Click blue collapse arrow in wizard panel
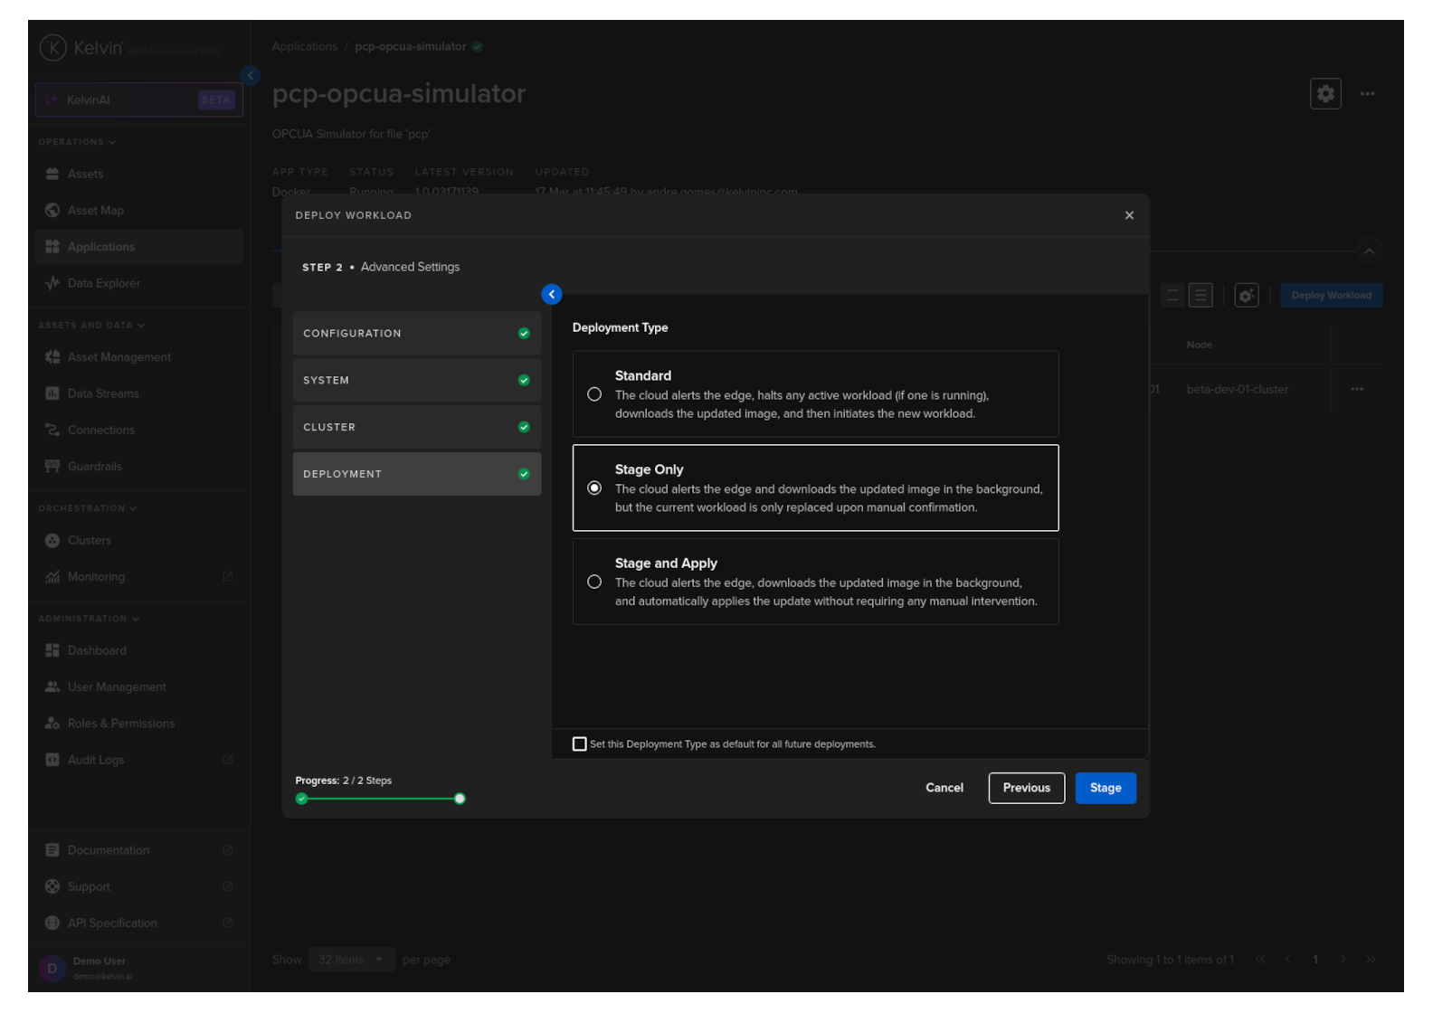1433x1013 pixels. coord(551,295)
